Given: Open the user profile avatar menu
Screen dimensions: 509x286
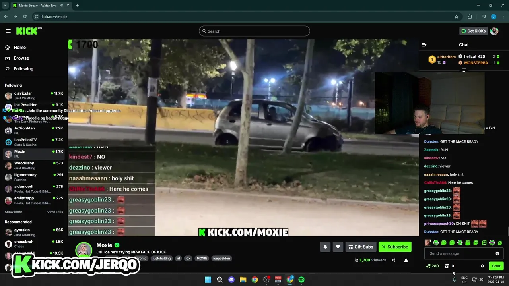Looking at the screenshot, I should pos(494,31).
